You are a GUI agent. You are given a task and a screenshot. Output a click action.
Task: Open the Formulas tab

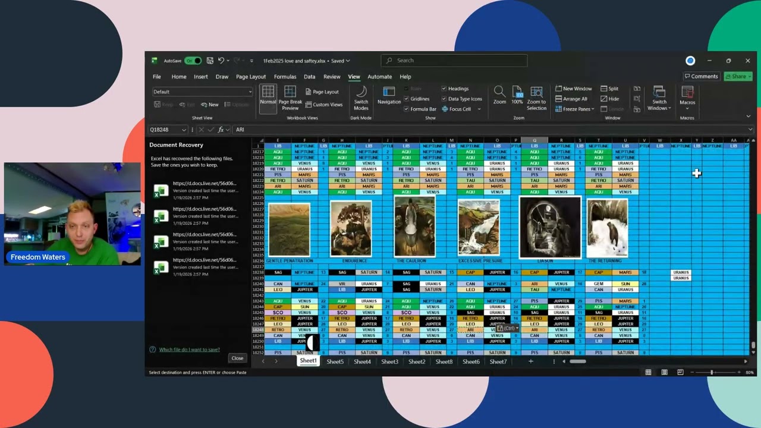[x=285, y=77]
